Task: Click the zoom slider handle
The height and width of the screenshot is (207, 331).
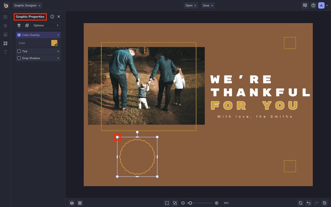Action: click(190, 203)
